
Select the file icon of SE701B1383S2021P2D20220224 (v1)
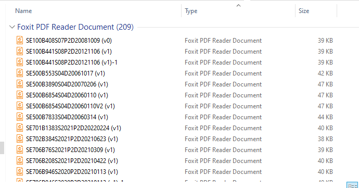point(20,128)
